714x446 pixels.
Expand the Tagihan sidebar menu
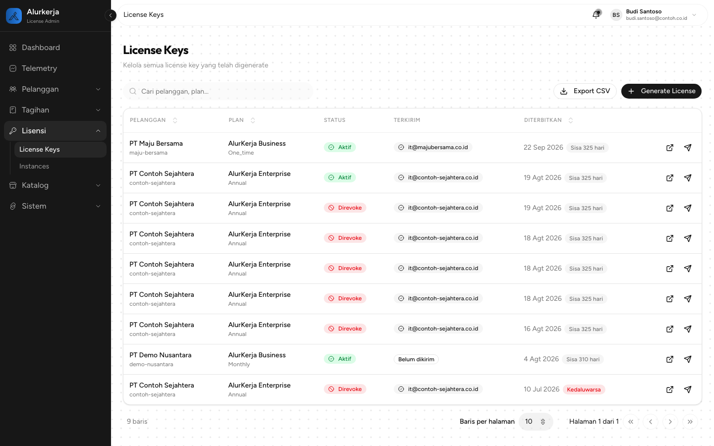pyautogui.click(x=55, y=110)
